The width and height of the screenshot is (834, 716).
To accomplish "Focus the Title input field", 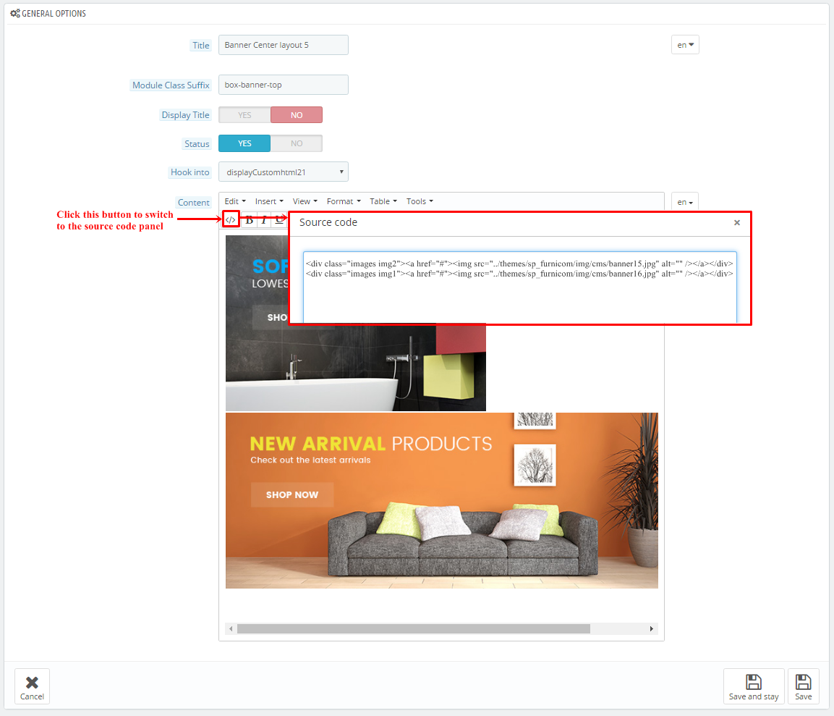I will point(284,45).
